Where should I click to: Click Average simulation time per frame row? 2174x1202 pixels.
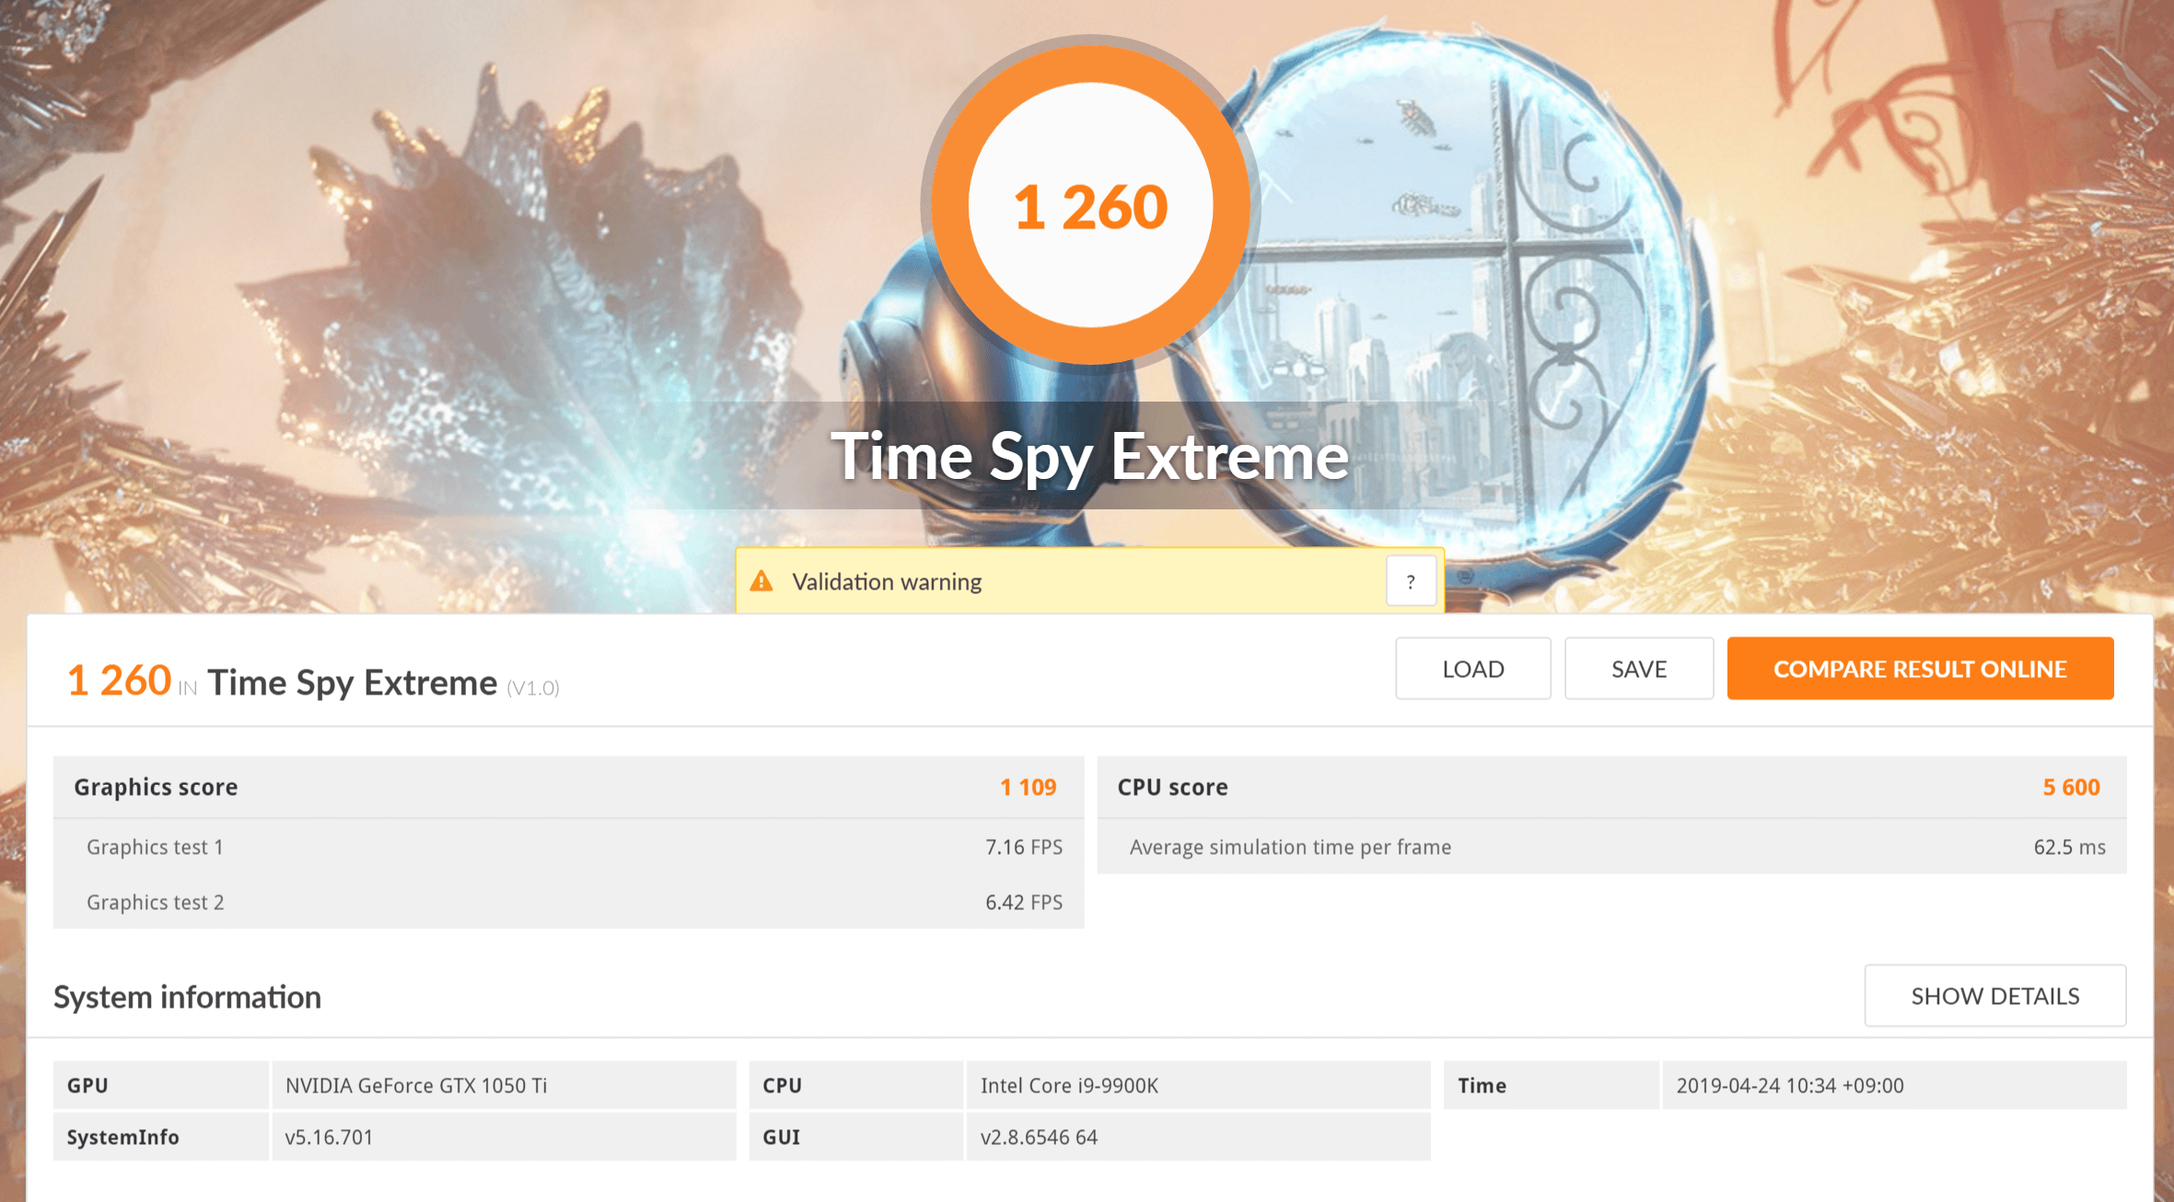click(1611, 847)
